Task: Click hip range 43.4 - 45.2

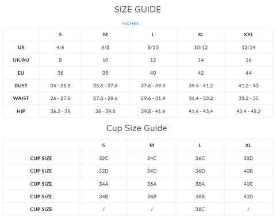Action: click(248, 112)
